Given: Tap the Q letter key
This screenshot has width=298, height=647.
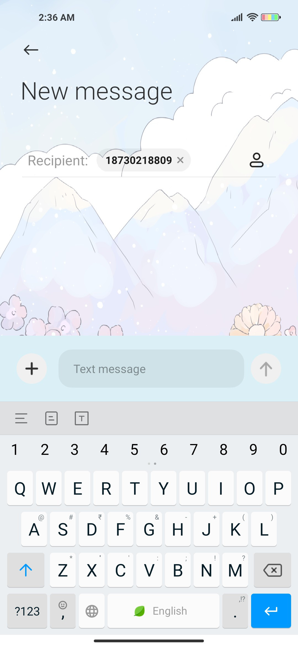Looking at the screenshot, I should 20,488.
